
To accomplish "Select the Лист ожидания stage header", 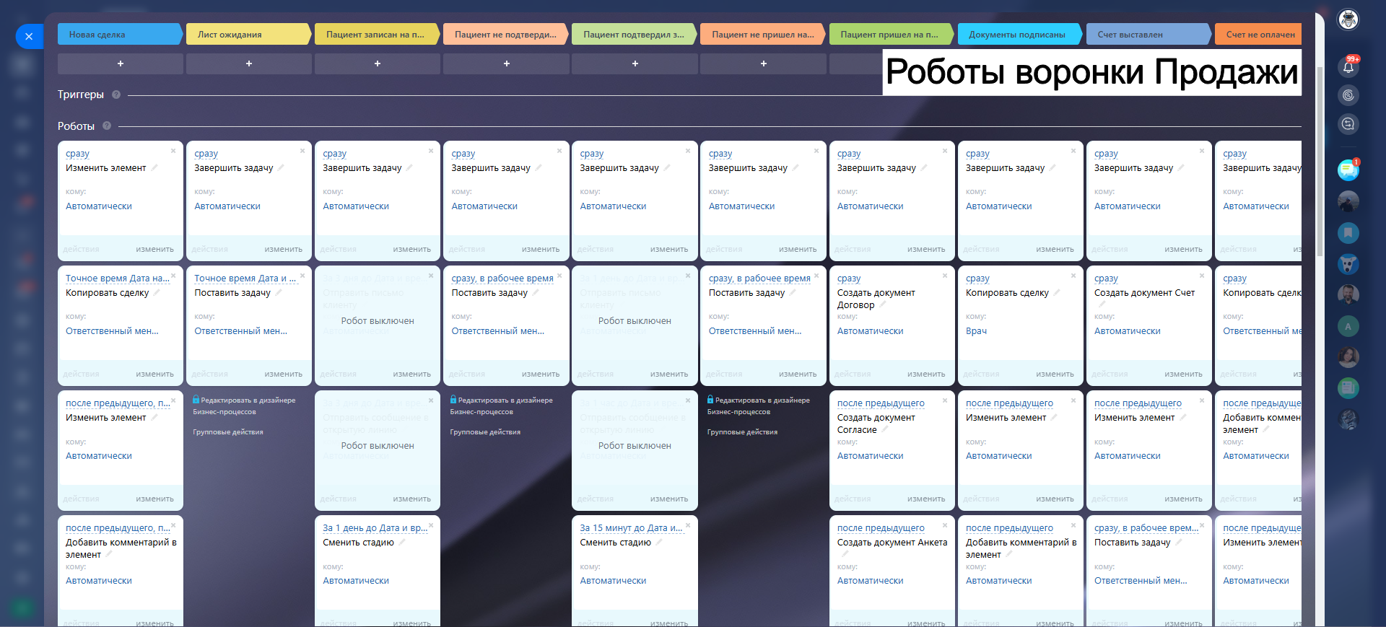I will (248, 35).
